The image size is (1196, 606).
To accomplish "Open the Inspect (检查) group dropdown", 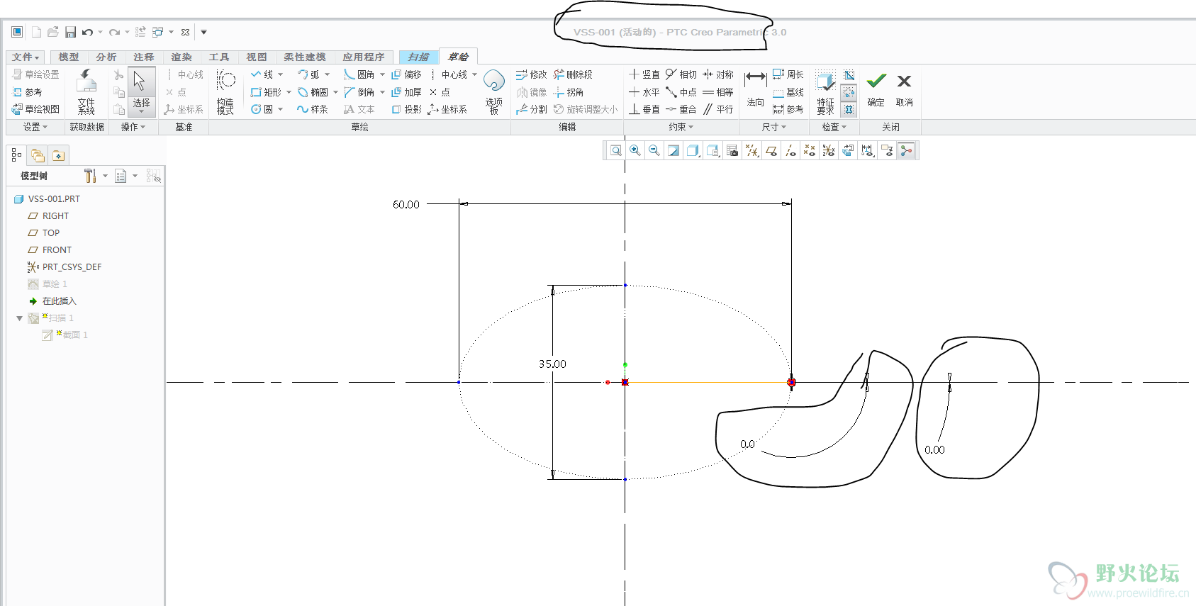I will coord(834,127).
